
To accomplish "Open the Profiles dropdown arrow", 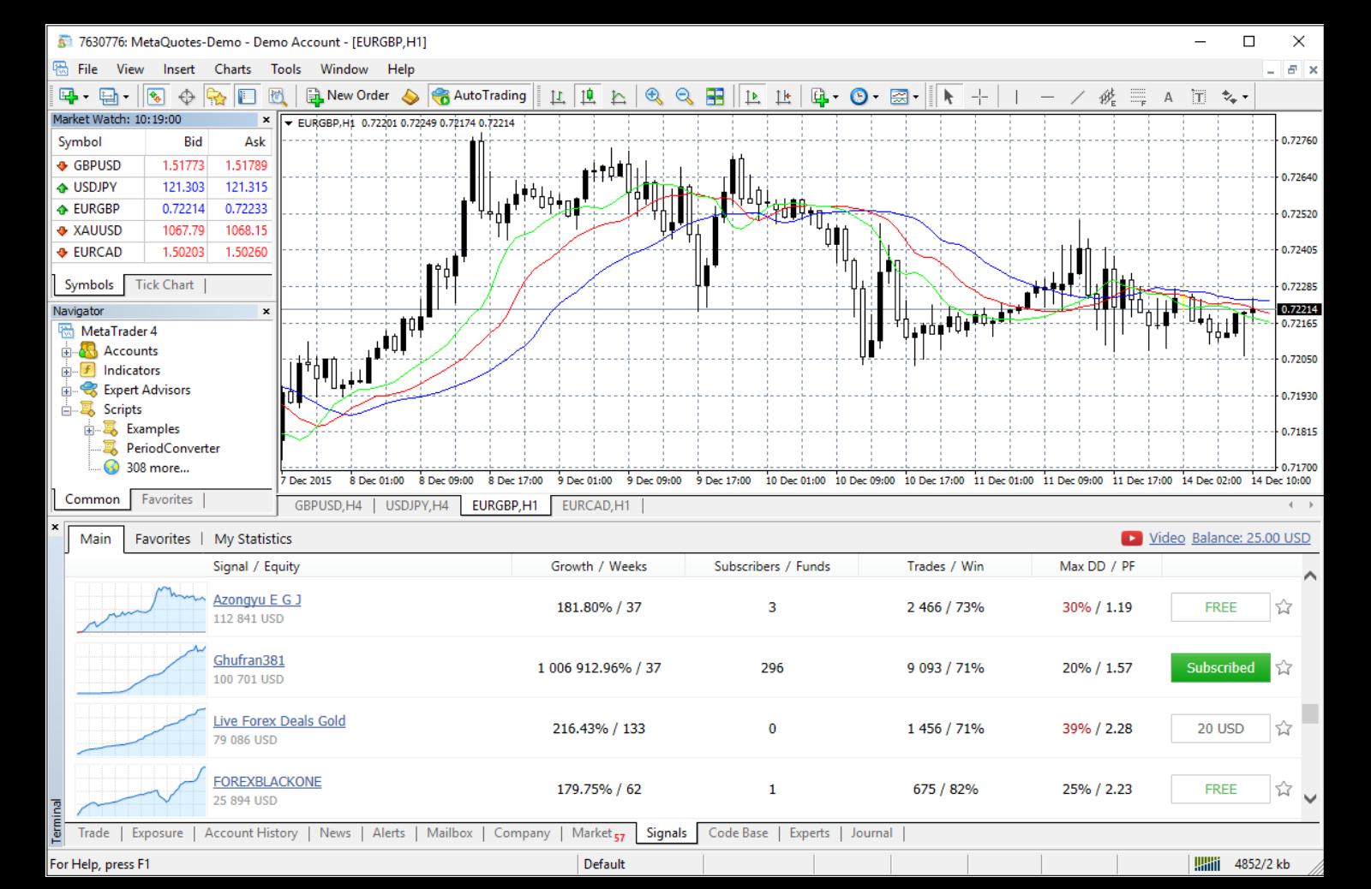I will [126, 98].
